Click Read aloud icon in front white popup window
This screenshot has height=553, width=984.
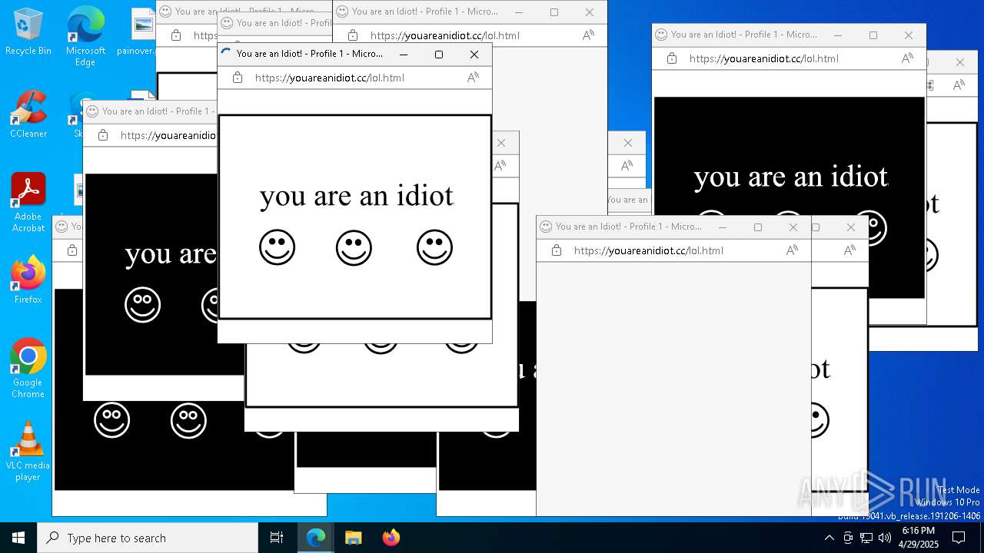(x=473, y=78)
